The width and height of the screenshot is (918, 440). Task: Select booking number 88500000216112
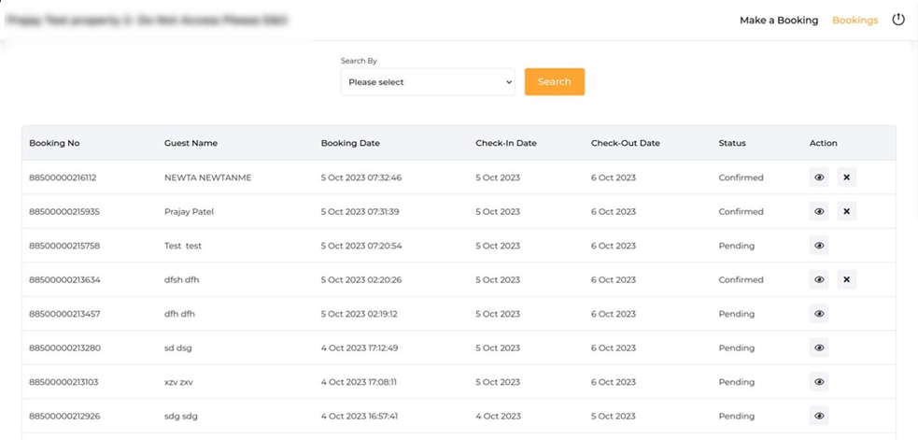63,177
